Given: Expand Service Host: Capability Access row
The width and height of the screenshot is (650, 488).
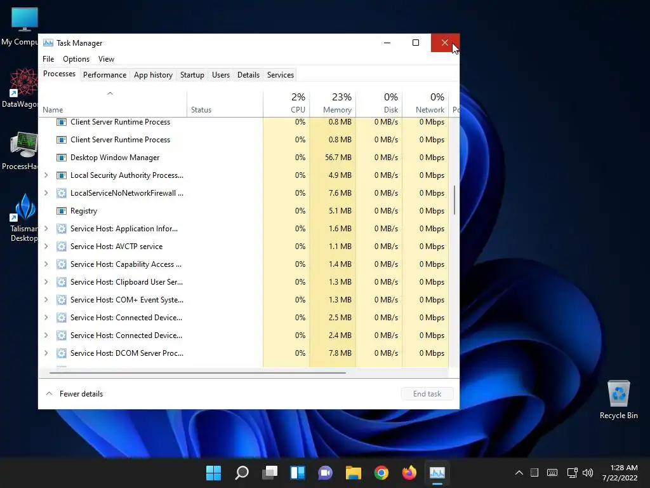Looking at the screenshot, I should 46,264.
